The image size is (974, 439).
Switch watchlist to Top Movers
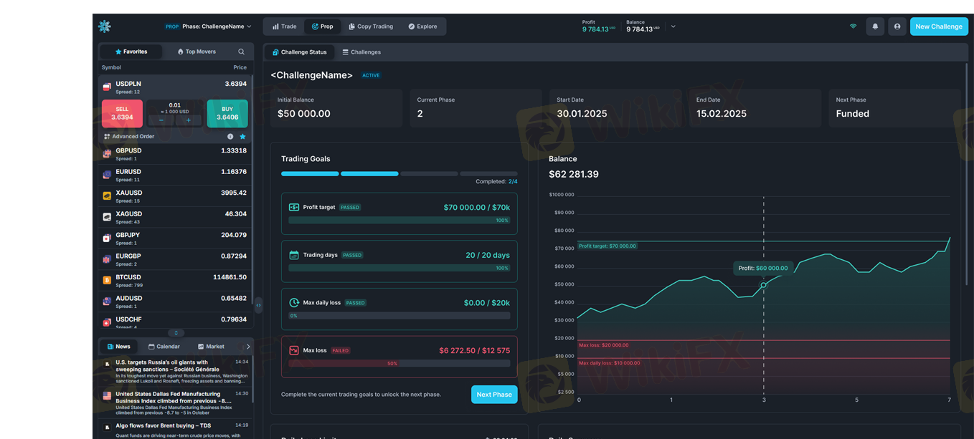coord(196,52)
